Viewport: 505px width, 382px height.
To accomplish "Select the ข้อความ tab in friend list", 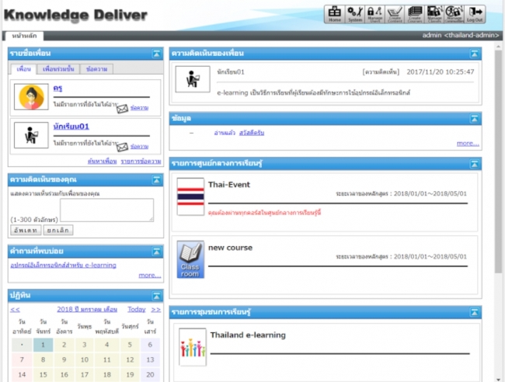I will tap(96, 69).
